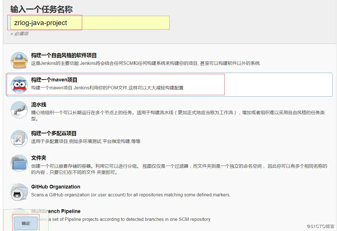The height and width of the screenshot is (231, 337).
Task: Click the 必填项 hint text
Action: point(19,34)
